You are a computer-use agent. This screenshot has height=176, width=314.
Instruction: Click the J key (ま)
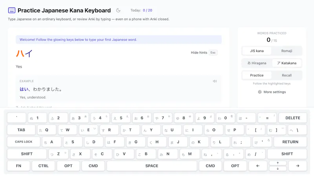point(178,142)
